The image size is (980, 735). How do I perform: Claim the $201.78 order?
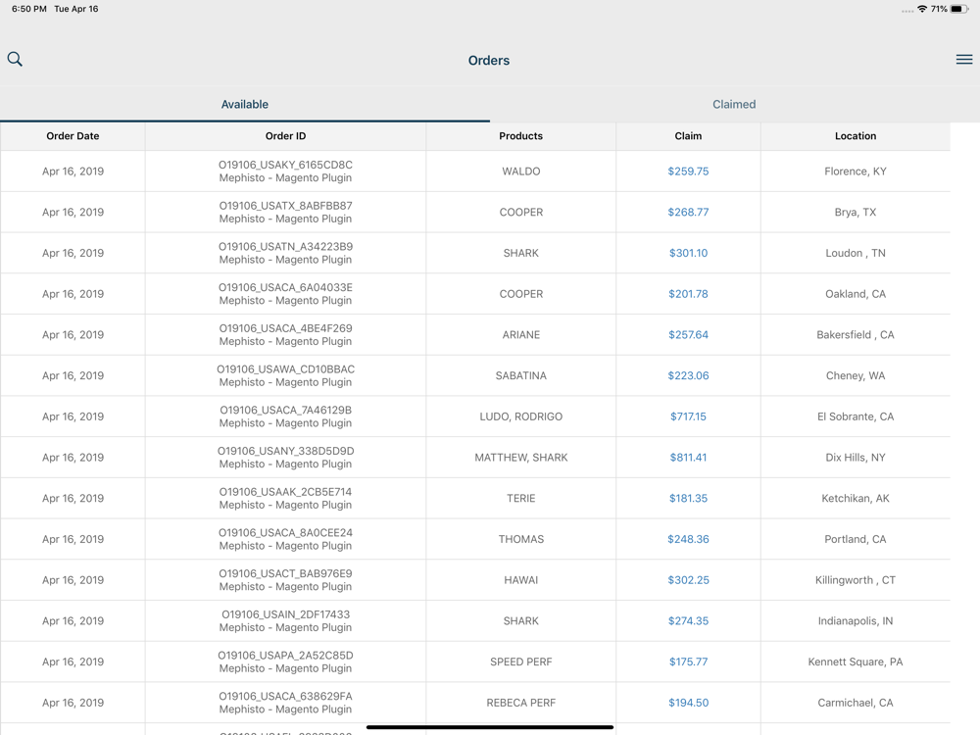[688, 294]
